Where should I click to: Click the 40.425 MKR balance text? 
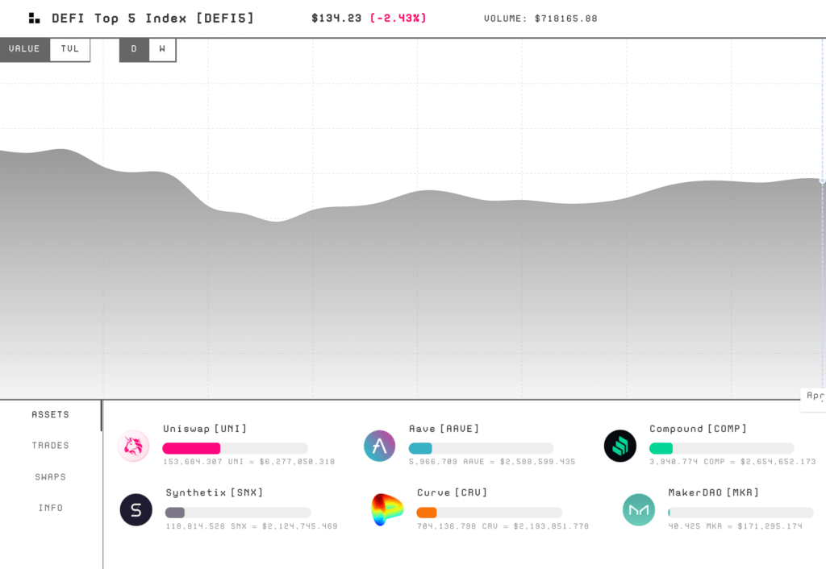point(736,525)
